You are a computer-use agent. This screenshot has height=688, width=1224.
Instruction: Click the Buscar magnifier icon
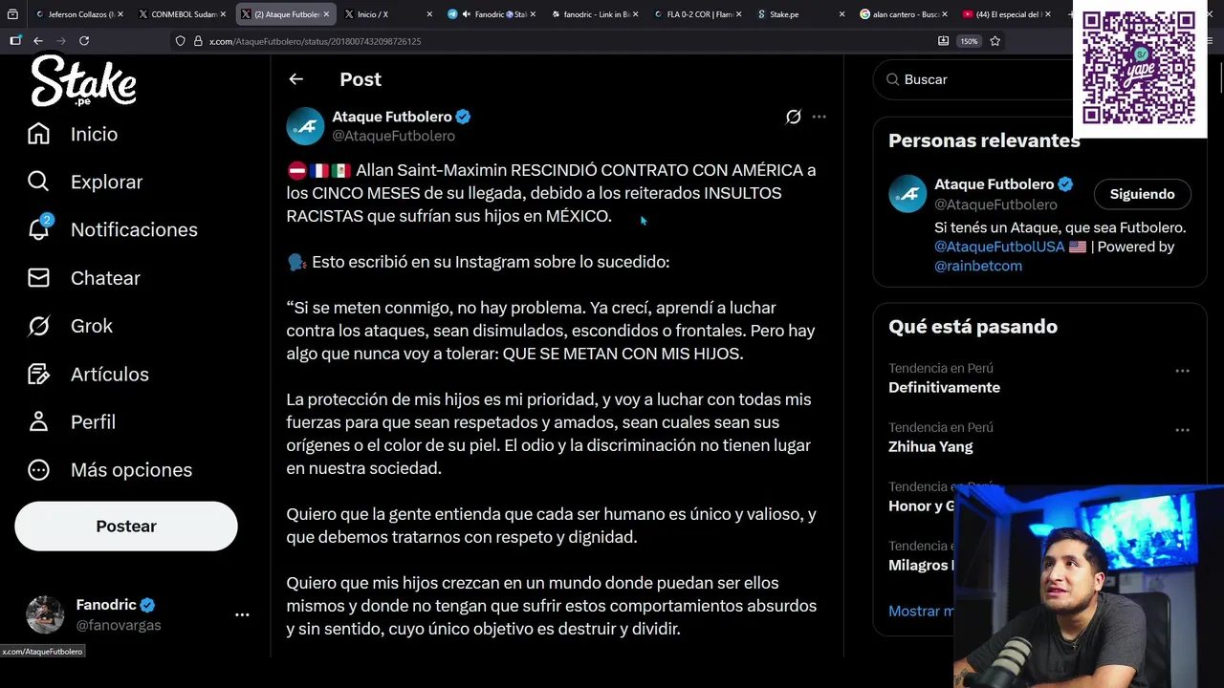[x=892, y=79]
